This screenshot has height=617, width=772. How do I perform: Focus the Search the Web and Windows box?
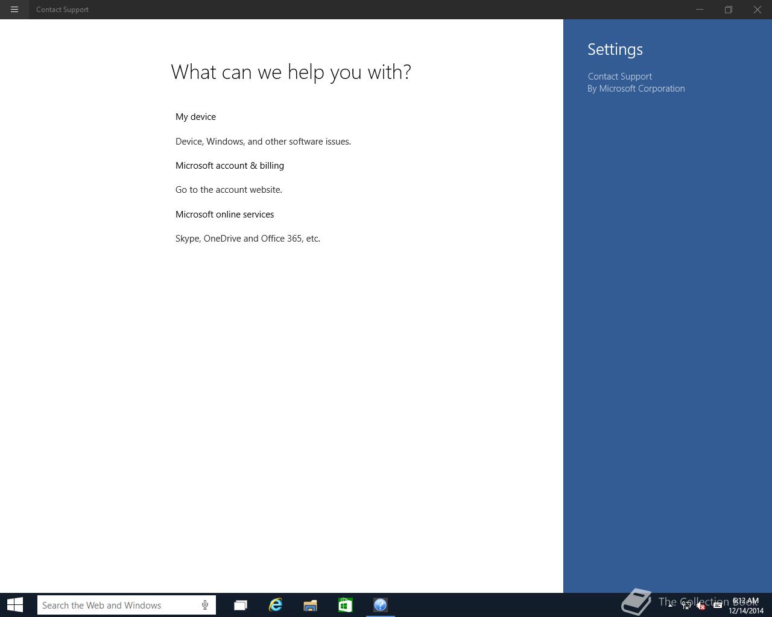coord(127,605)
